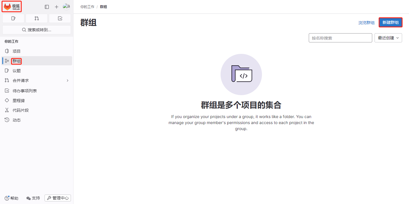Click 你的工作 breadcrumb link

coord(87,7)
